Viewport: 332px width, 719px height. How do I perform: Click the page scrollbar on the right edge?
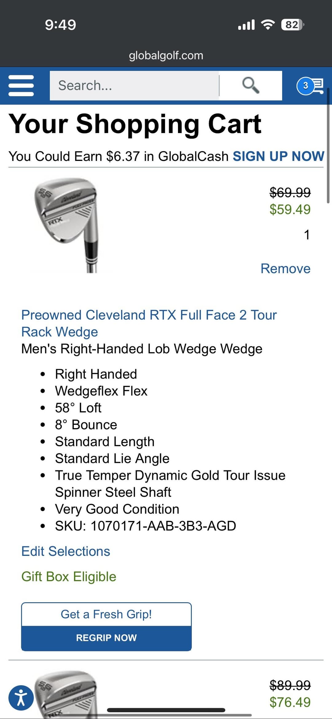(328, 154)
